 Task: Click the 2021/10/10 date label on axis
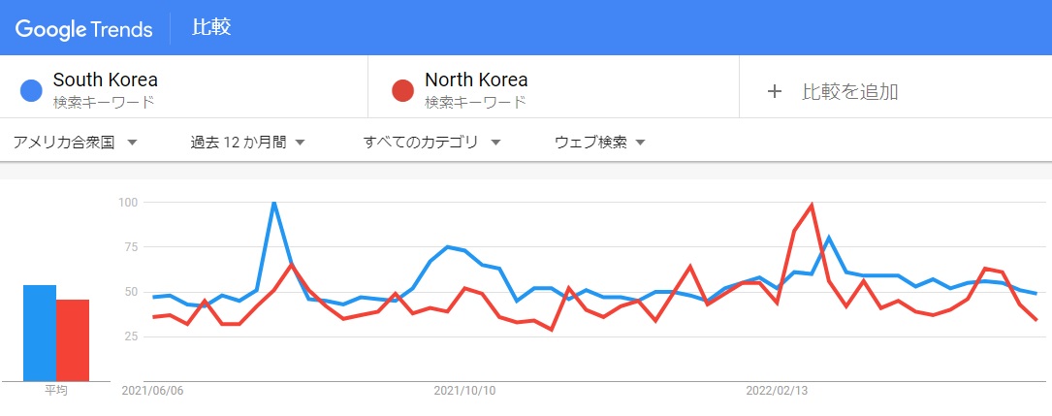[465, 391]
